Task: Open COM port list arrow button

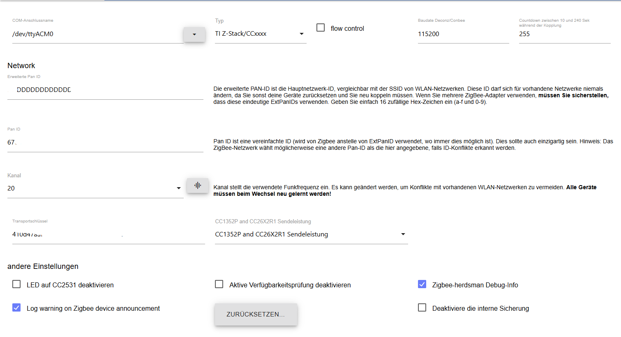Action: (x=194, y=34)
